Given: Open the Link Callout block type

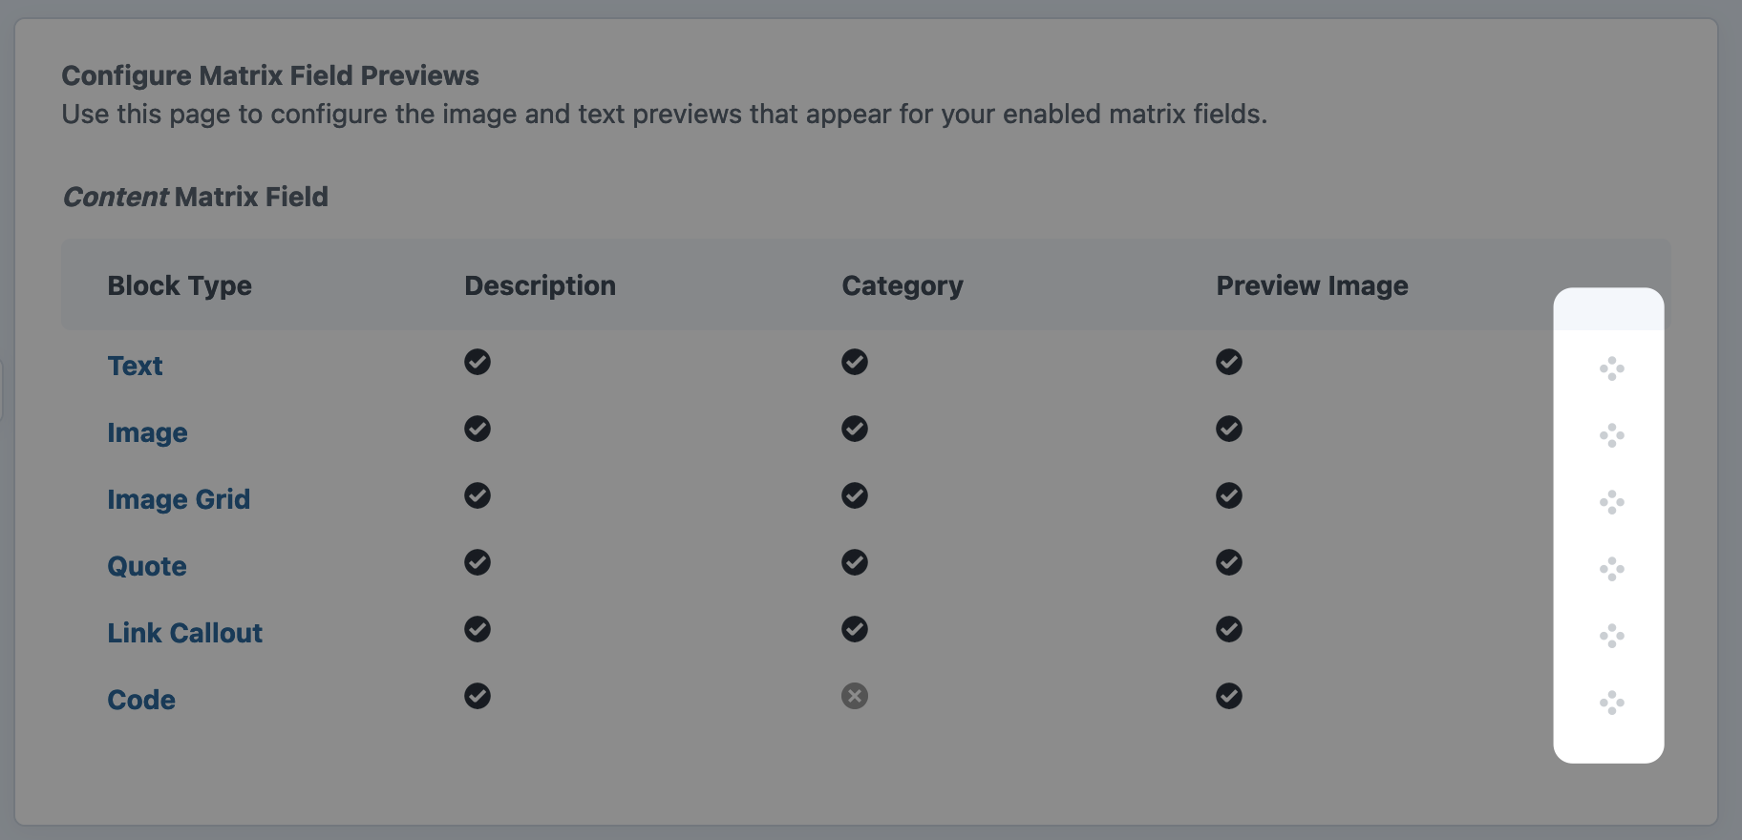Looking at the screenshot, I should [185, 633].
